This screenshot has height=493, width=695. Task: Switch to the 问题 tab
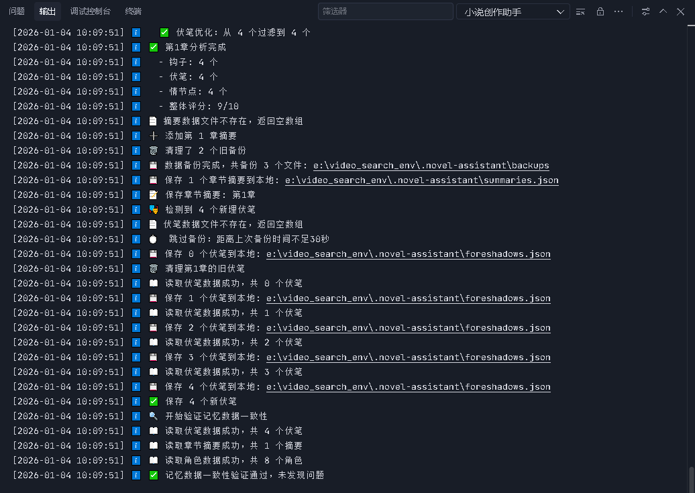17,11
